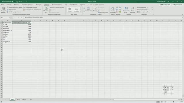Screen dimensions: 184x103
Task: Select the Geography (География) data type
Action: click(76, 9)
